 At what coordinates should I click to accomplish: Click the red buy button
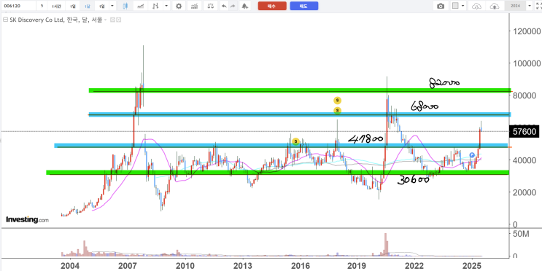pos(272,6)
